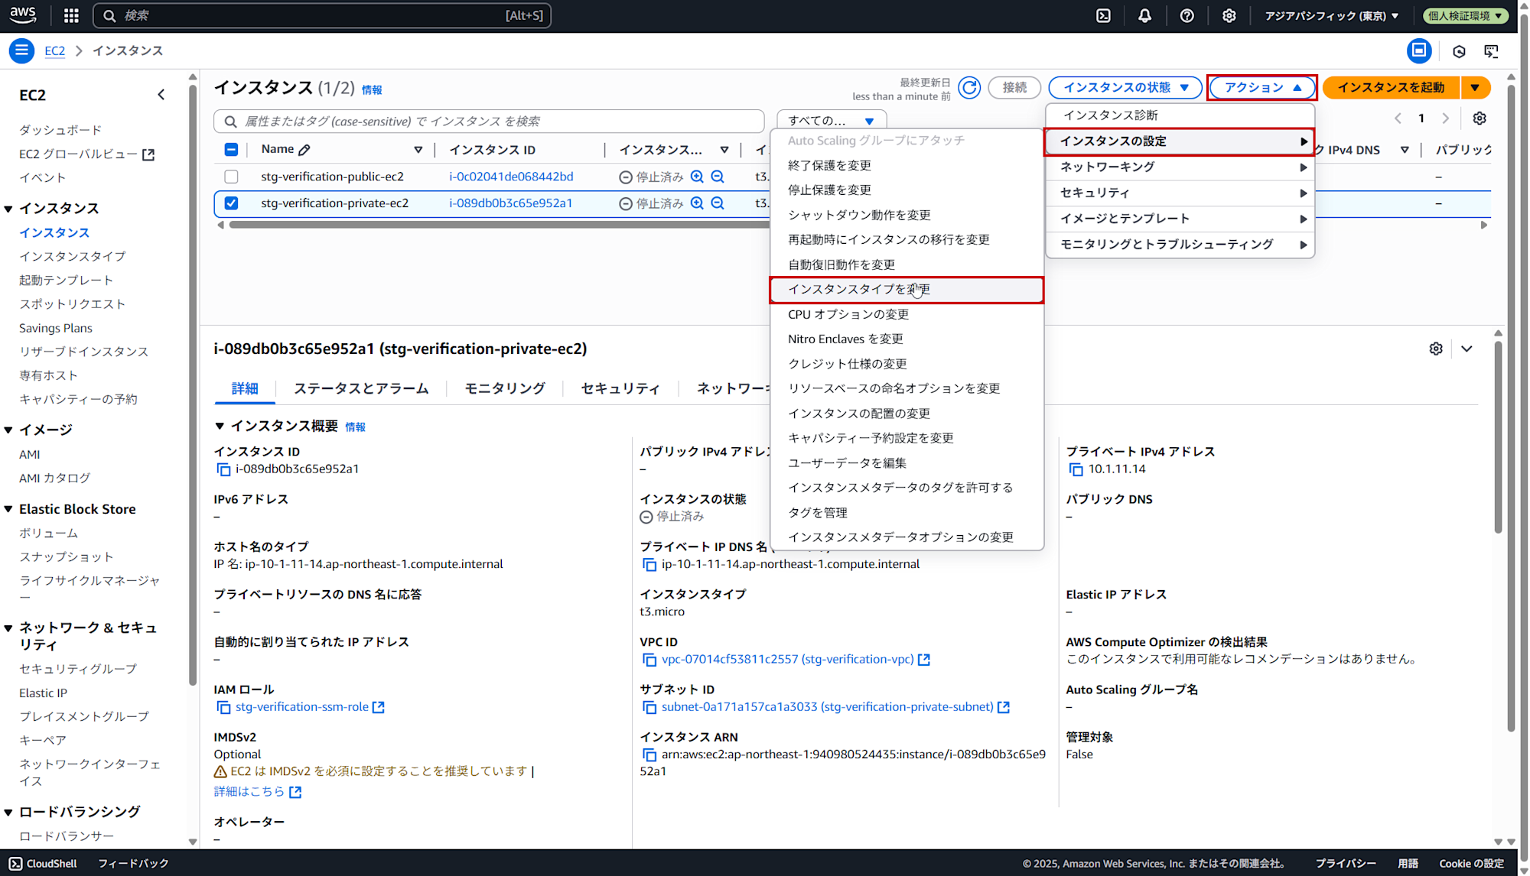Open the 個人検証環境 account menu
Viewport: 1530px width, 876px height.
tap(1464, 15)
